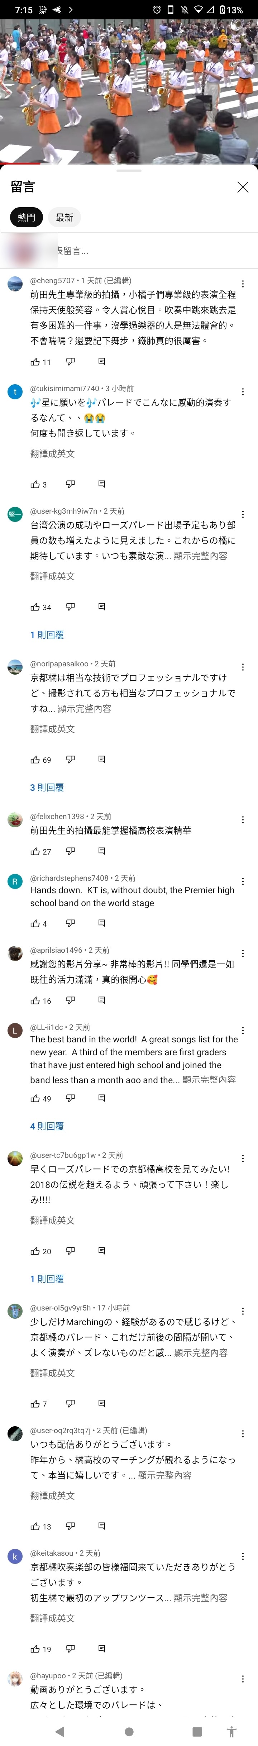Viewport: 258px width, 1746px height.
Task: Like the comment by @cheng5707
Action: point(34,362)
